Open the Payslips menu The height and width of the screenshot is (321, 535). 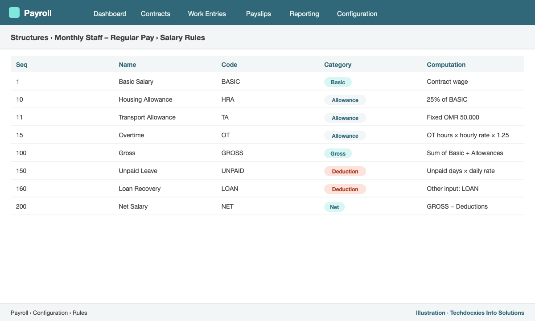click(x=259, y=14)
